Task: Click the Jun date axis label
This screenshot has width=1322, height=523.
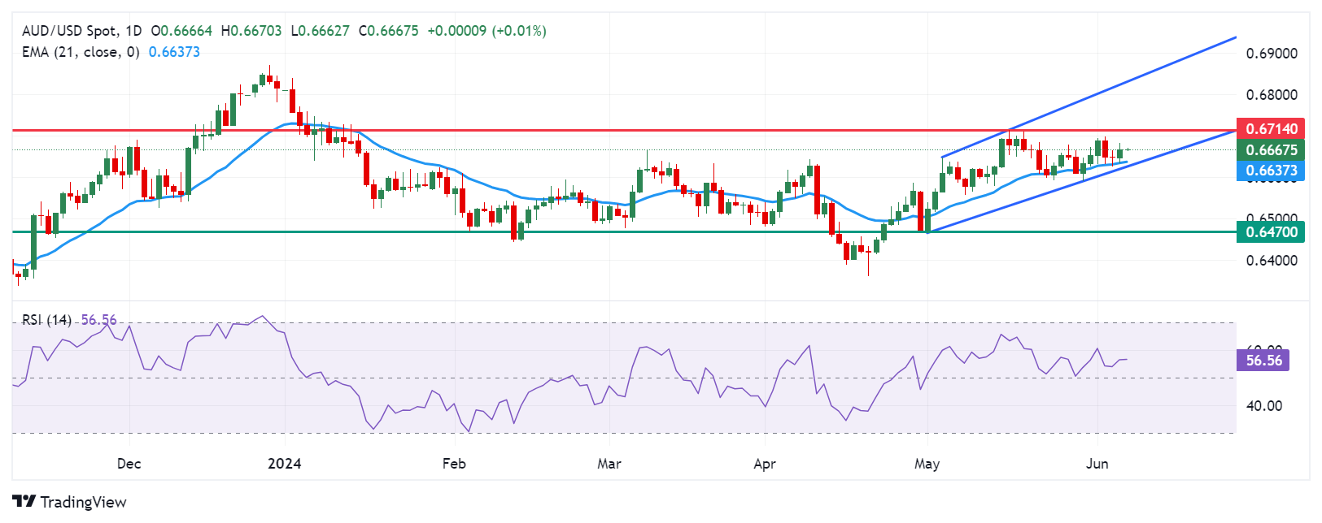Action: [x=1097, y=464]
